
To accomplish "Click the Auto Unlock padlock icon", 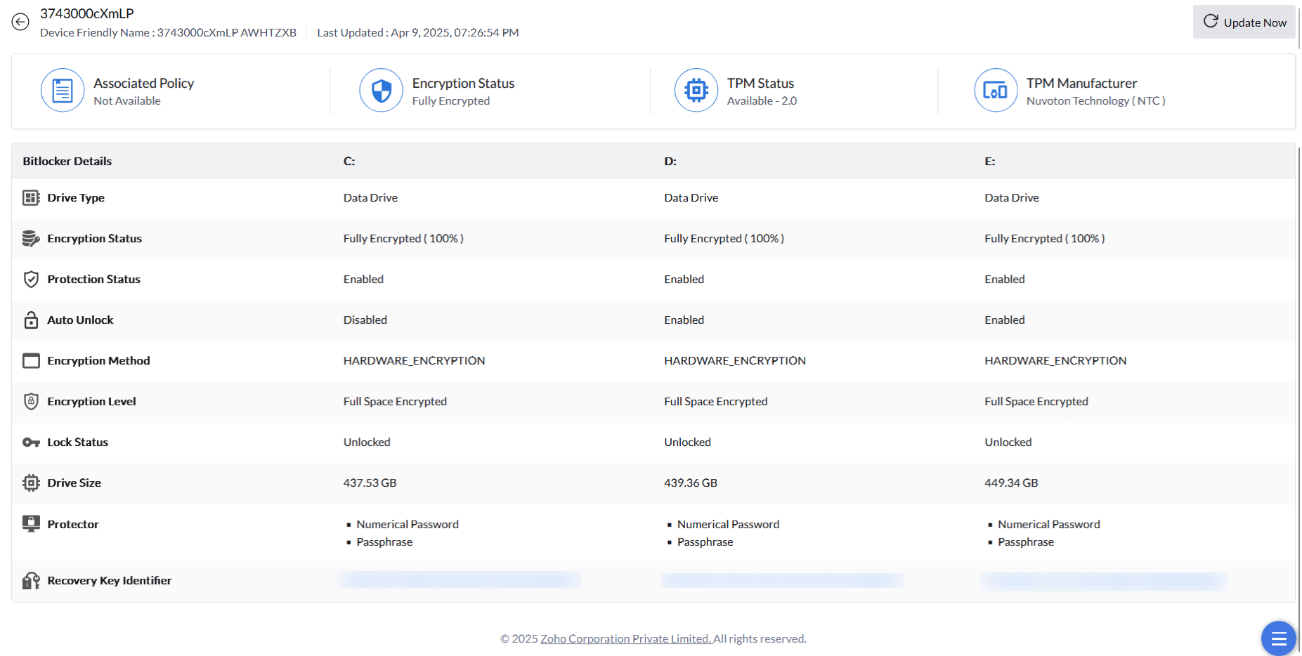I will 31,320.
